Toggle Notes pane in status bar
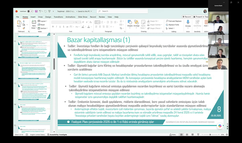 tap(173, 135)
